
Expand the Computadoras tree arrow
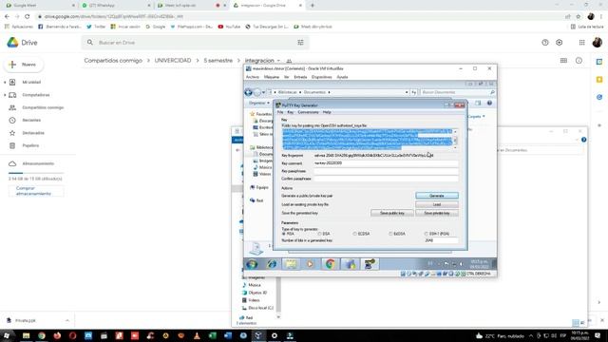click(x=5, y=95)
